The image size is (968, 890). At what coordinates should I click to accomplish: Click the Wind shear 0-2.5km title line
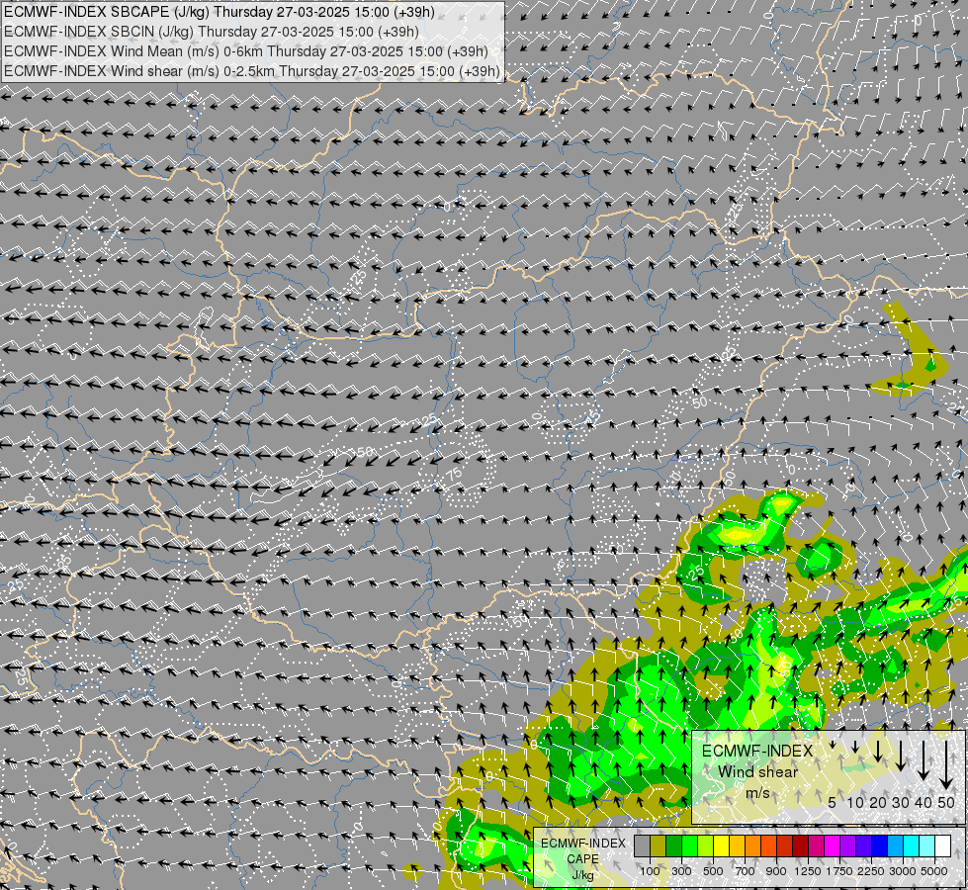pos(252,71)
